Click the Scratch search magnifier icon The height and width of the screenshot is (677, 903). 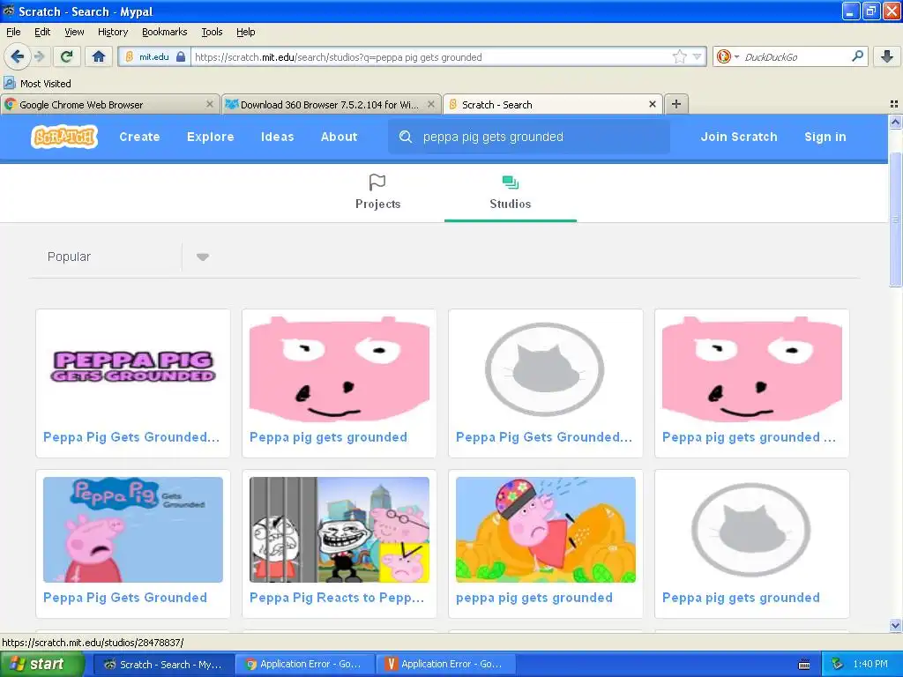[406, 137]
